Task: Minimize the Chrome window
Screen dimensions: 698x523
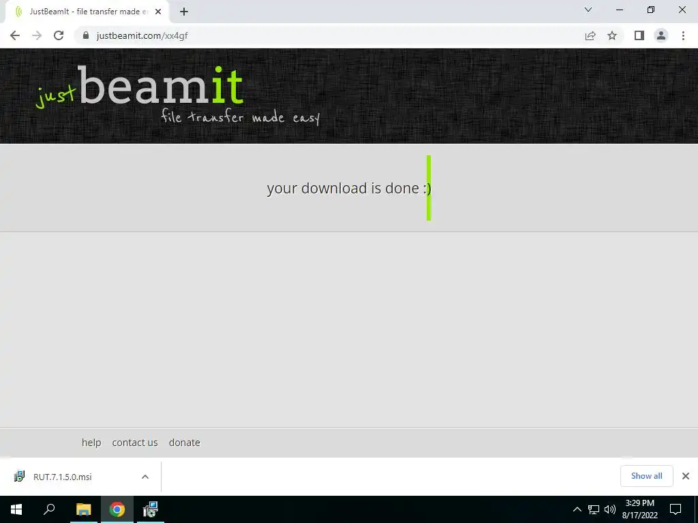Action: point(620,10)
